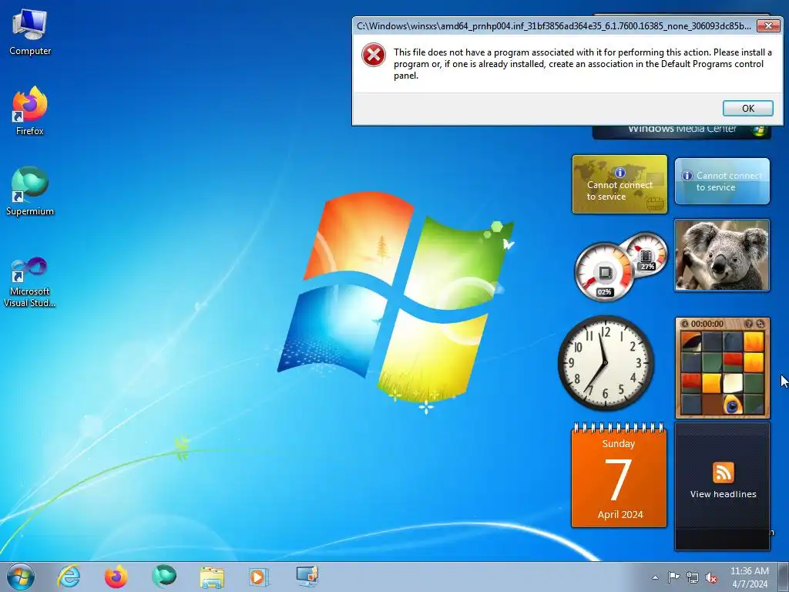Click the memory gauge showing 27%
Viewport: 789px width, 592px height.
[646, 254]
